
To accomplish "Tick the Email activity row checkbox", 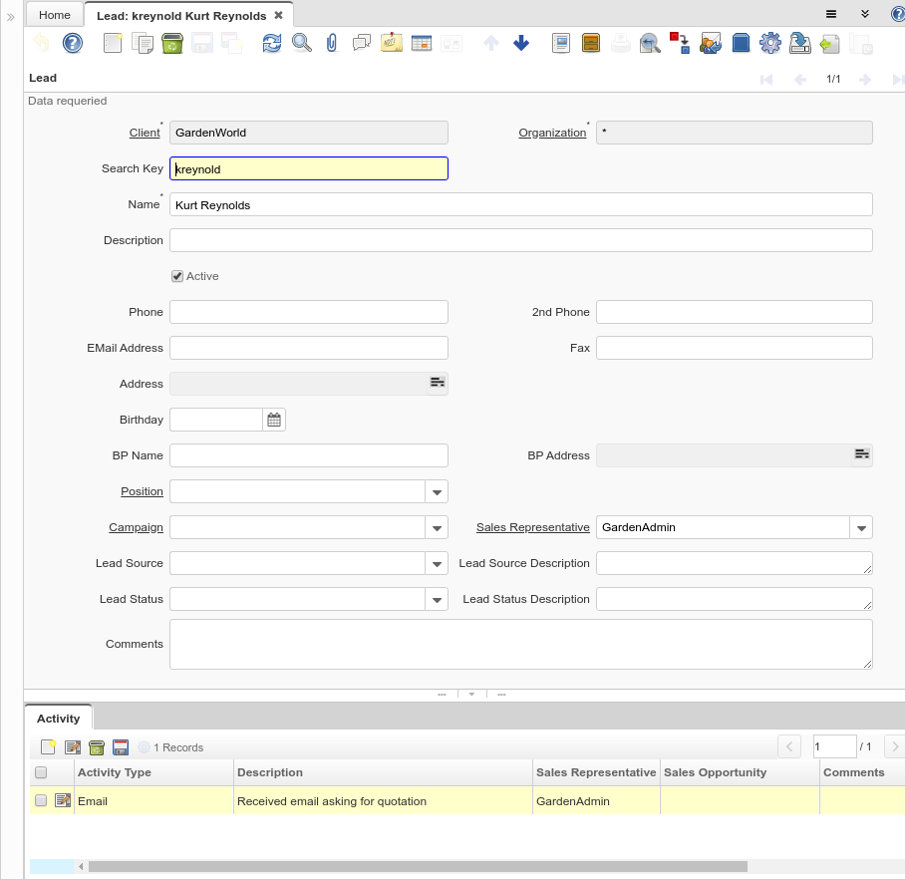I will tap(41, 800).
